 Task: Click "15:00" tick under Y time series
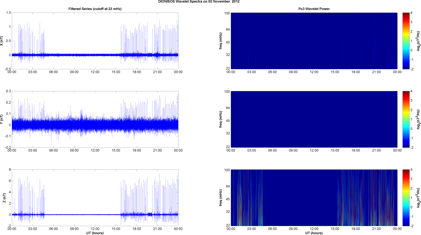click(116, 151)
